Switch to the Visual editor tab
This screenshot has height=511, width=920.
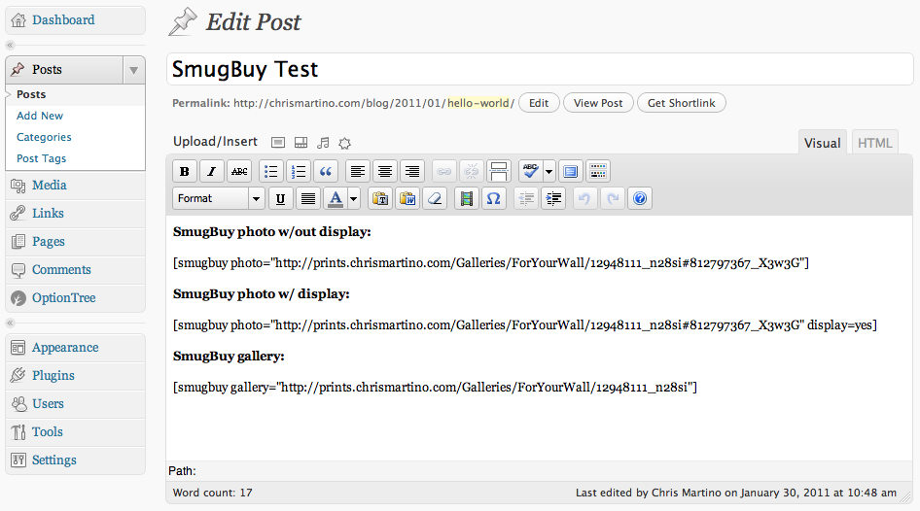pyautogui.click(x=822, y=143)
